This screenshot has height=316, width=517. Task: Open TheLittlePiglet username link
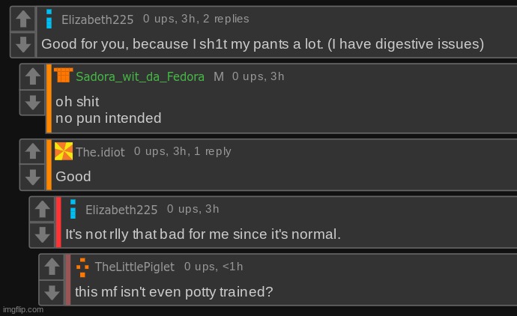135,267
